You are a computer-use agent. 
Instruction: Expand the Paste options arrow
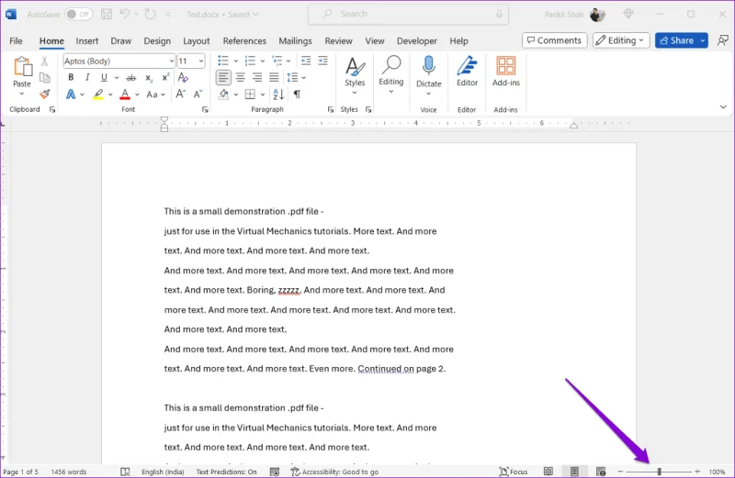pyautogui.click(x=21, y=94)
